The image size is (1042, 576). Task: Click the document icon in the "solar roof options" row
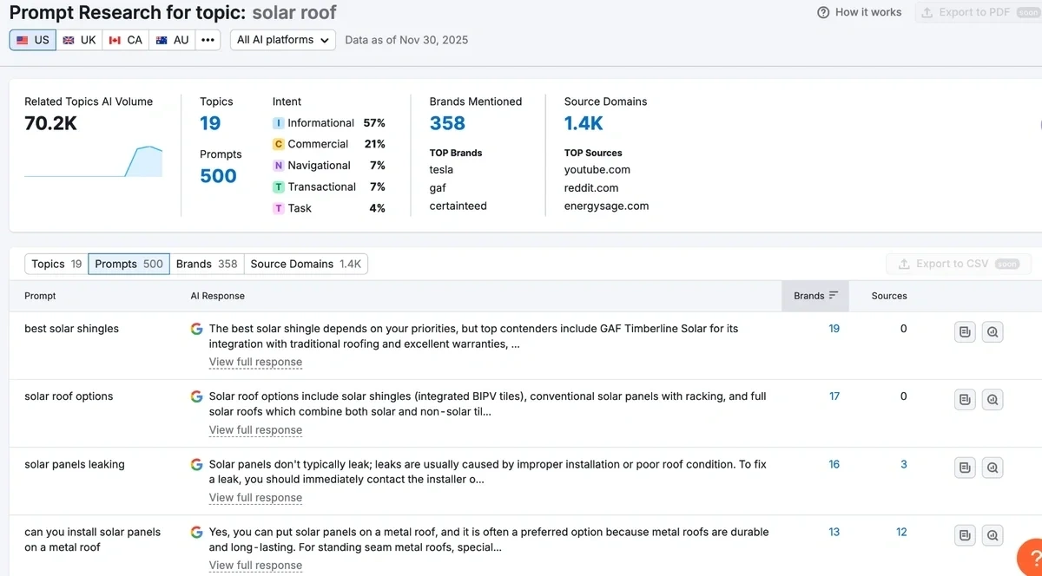(x=965, y=399)
